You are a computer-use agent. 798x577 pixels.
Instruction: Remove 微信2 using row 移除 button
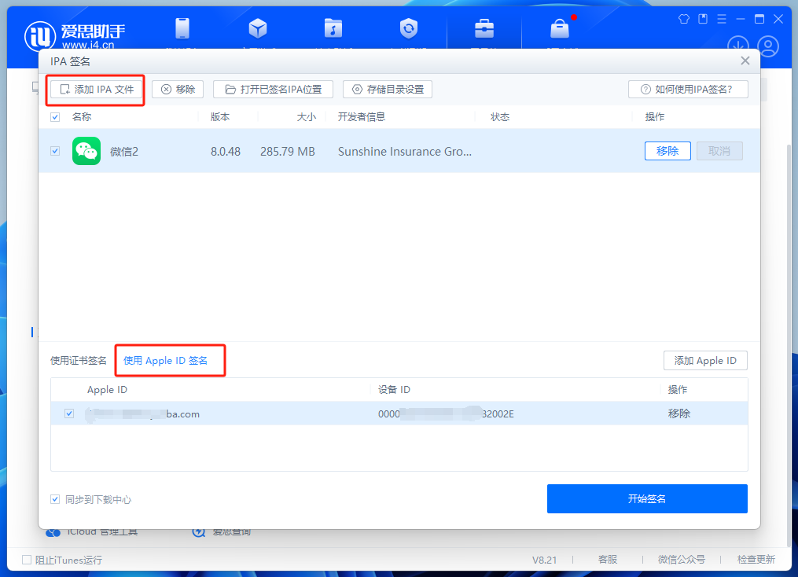click(667, 151)
